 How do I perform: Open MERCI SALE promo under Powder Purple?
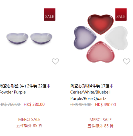pos(29,119)
